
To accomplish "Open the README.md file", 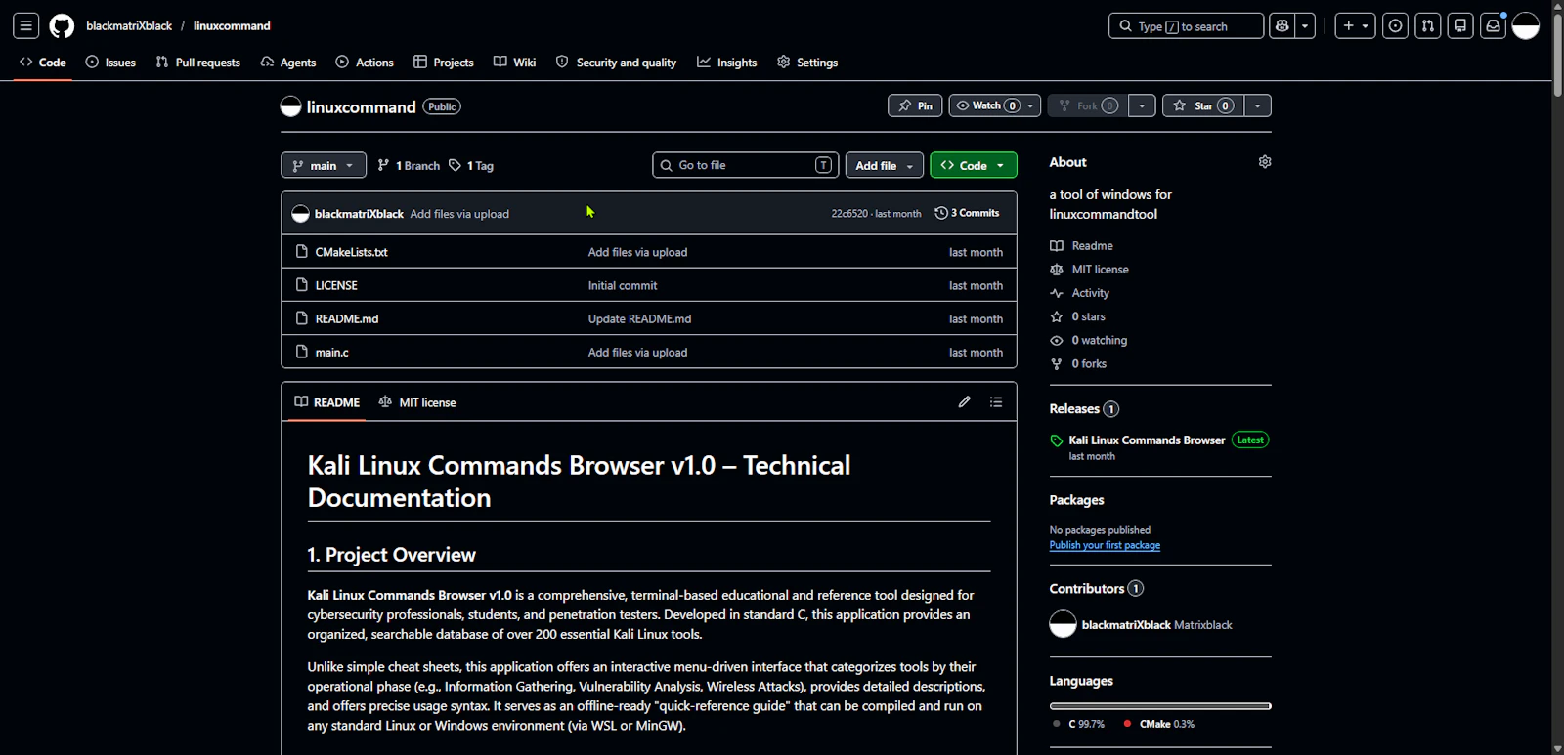I will (347, 318).
